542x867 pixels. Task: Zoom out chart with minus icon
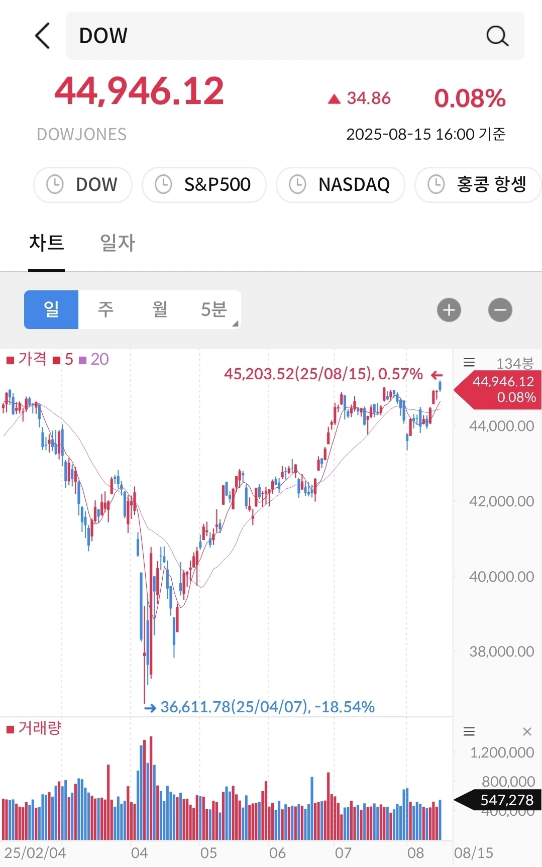click(x=500, y=310)
